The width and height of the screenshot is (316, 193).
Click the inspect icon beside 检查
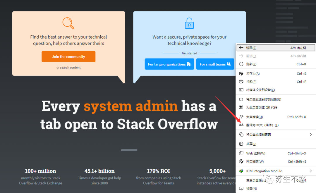(241, 189)
